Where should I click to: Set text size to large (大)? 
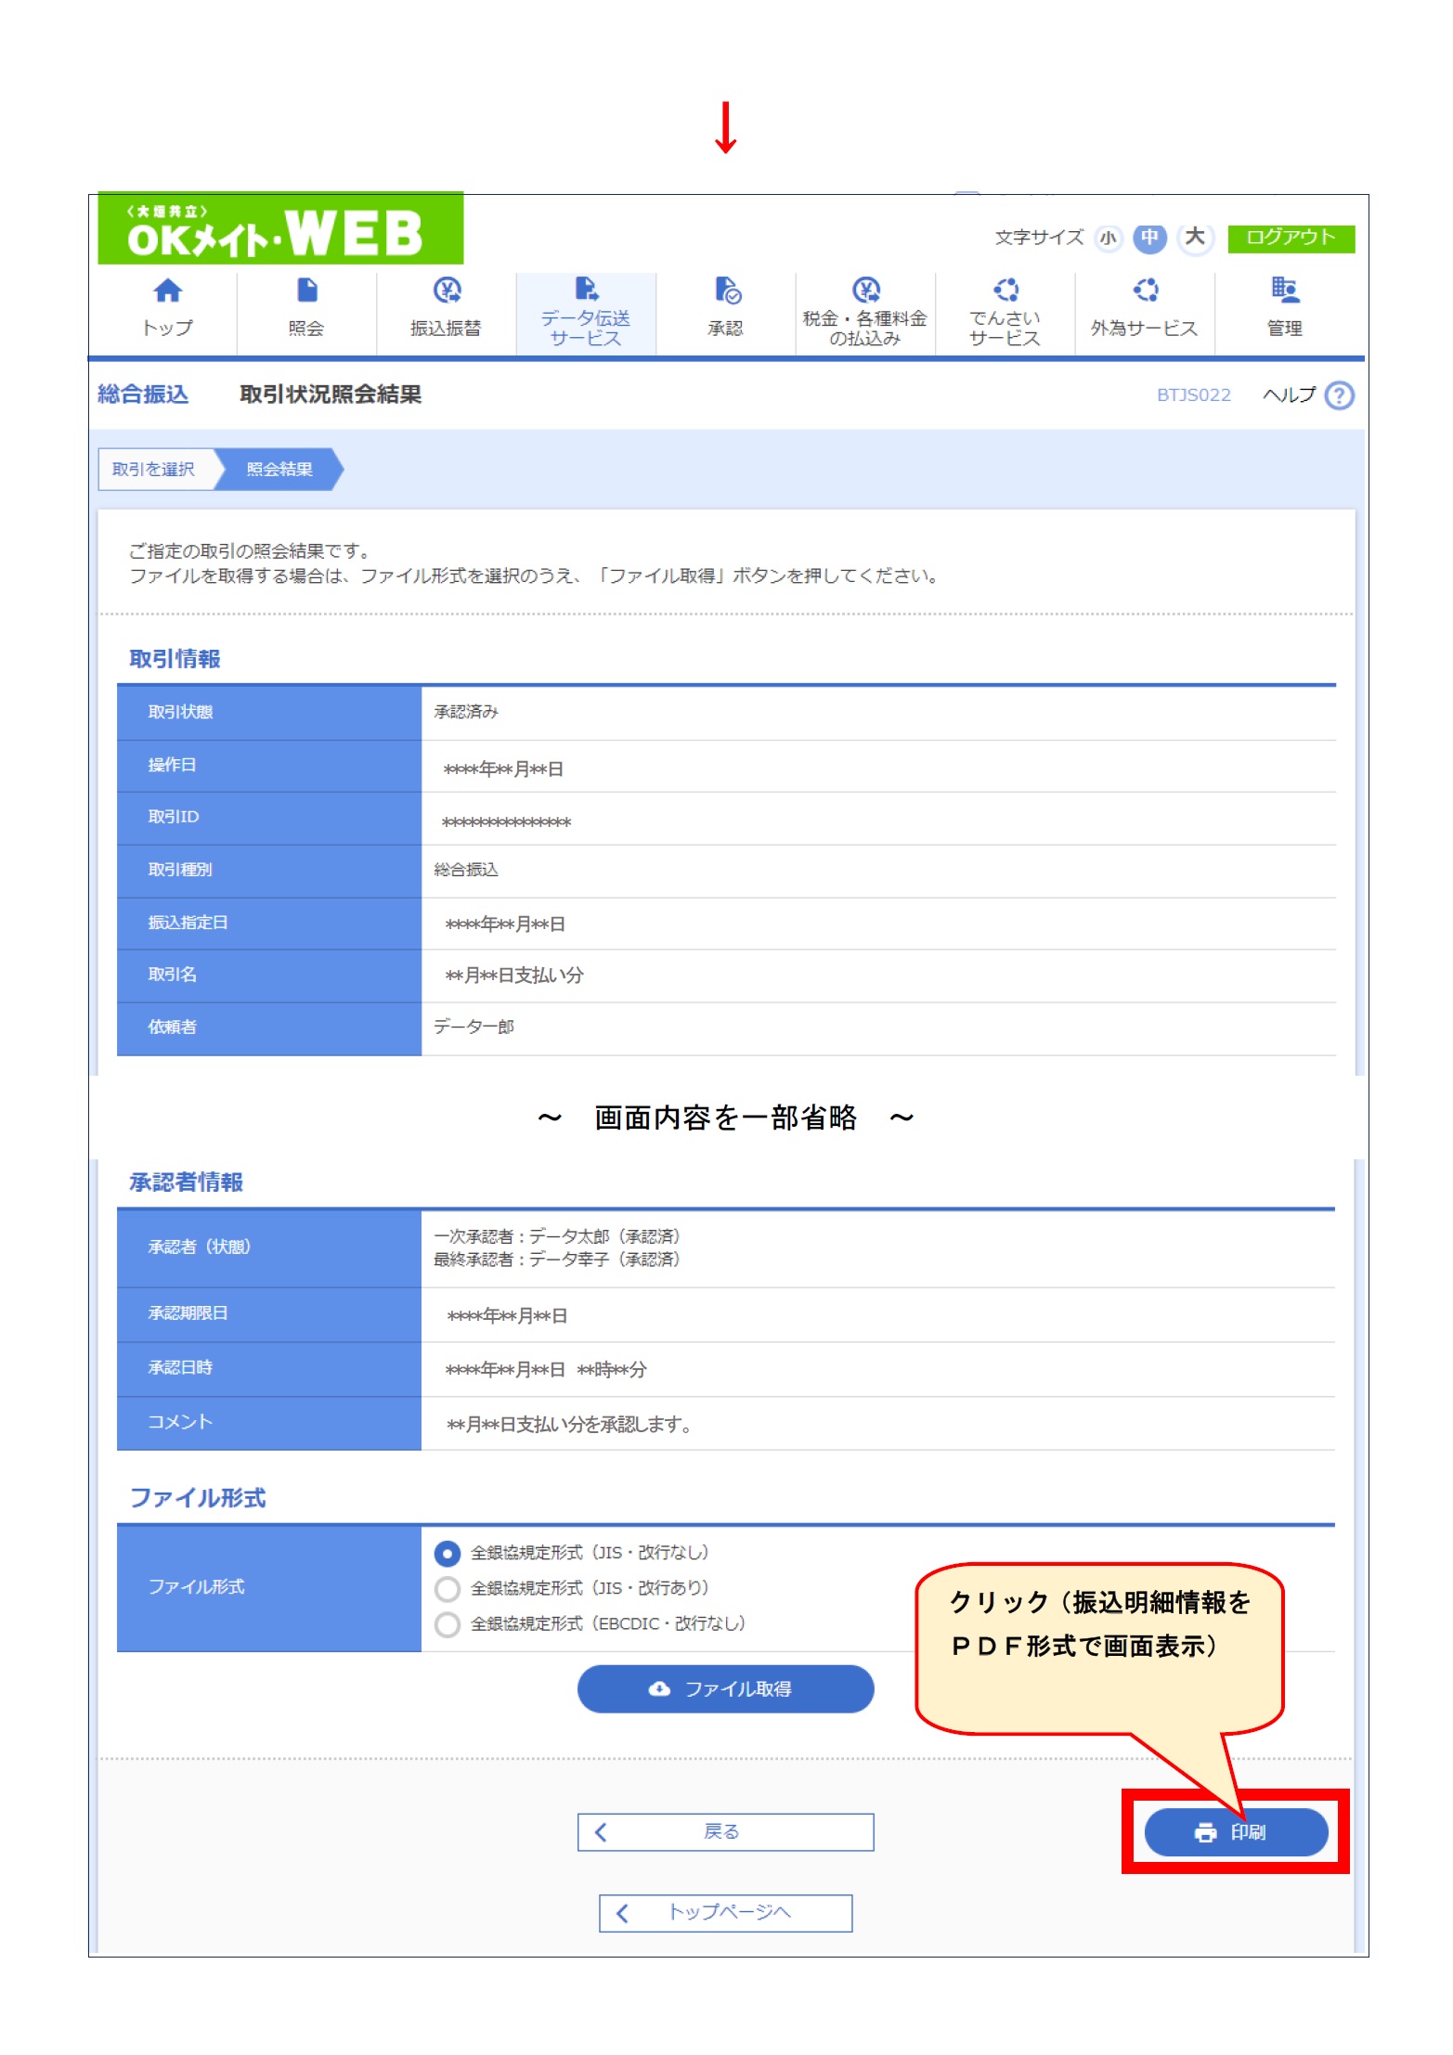[1195, 238]
